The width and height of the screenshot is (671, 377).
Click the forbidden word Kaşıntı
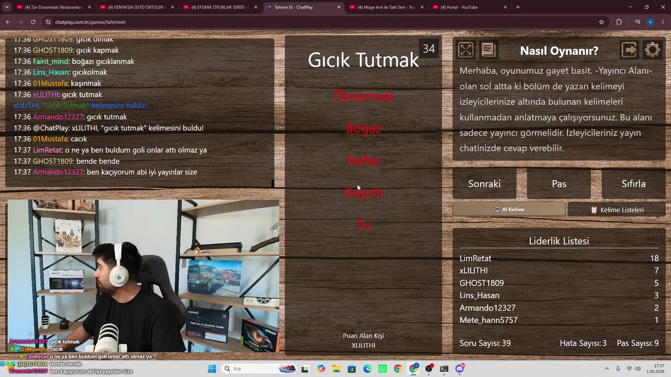[363, 192]
